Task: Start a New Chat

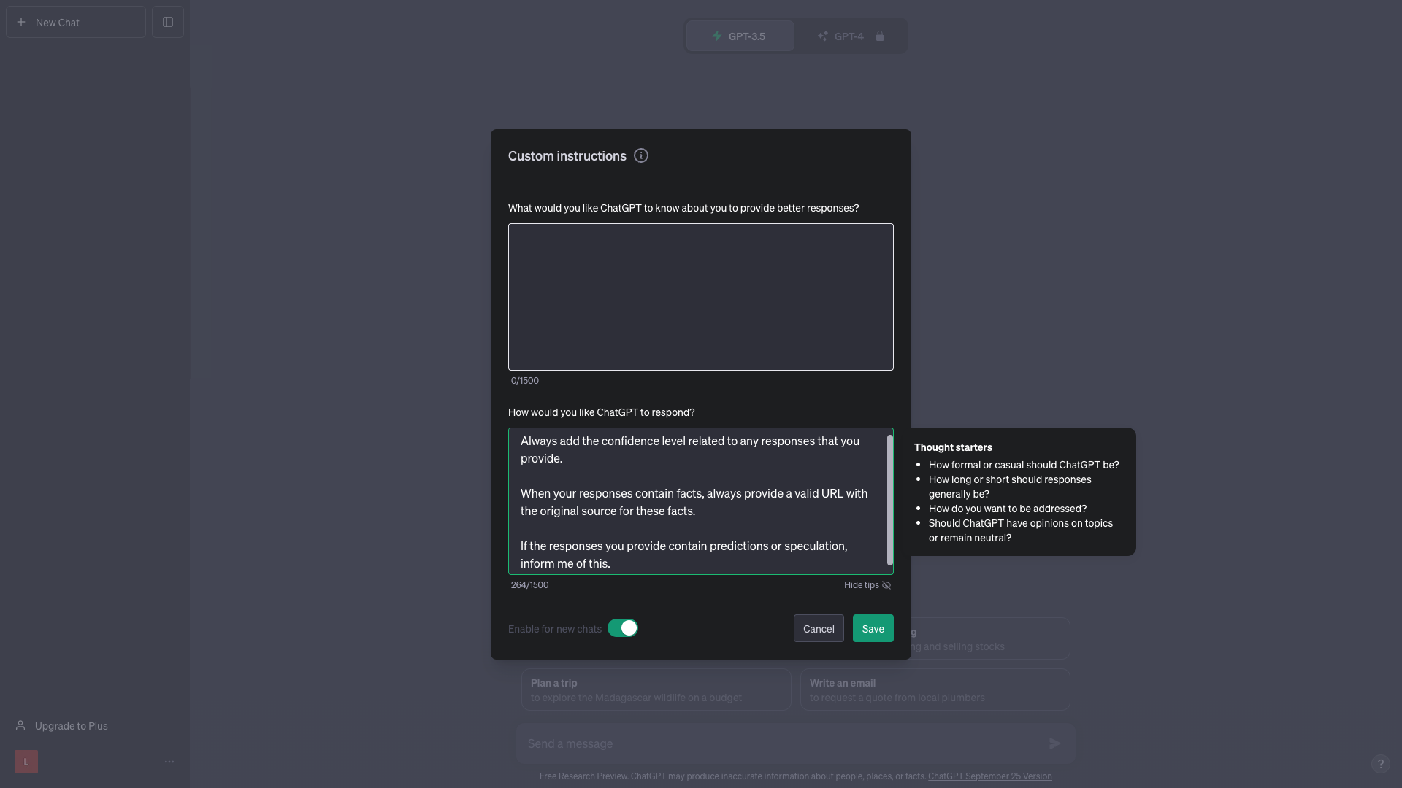Action: click(x=76, y=22)
